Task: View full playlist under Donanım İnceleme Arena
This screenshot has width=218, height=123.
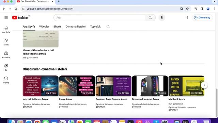Action: point(145,106)
